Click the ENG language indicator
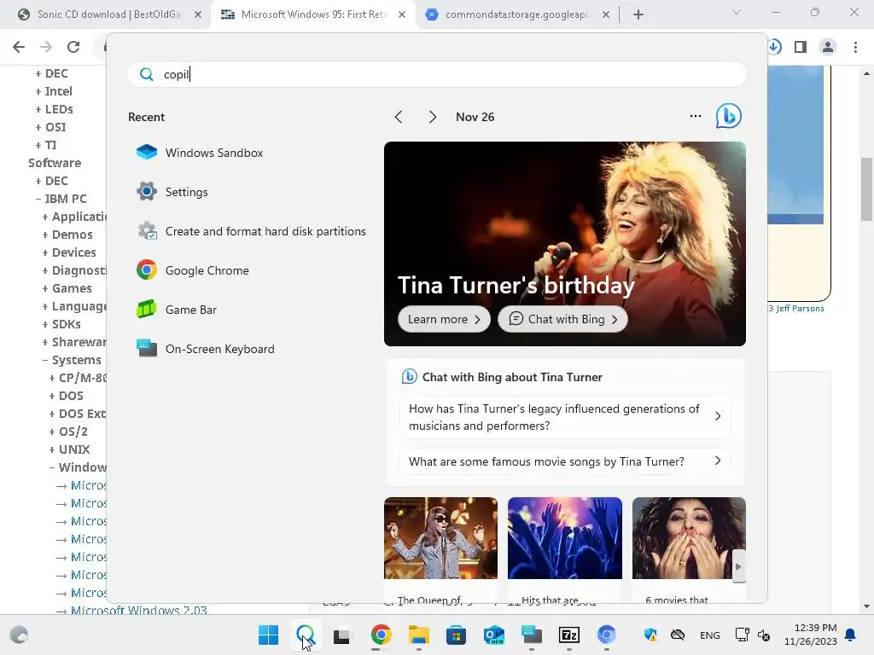874x655 pixels. (709, 635)
